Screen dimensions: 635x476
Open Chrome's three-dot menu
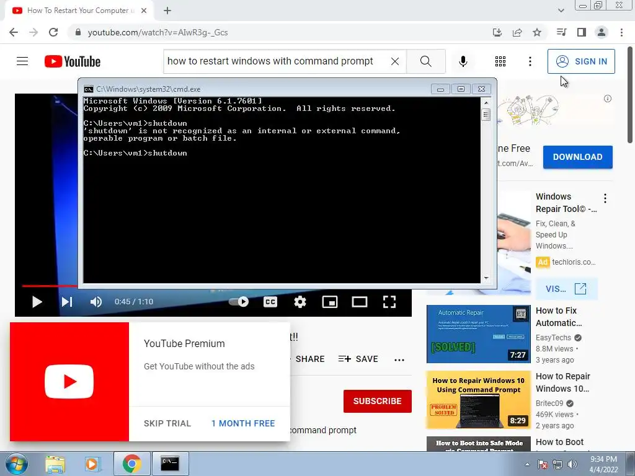click(621, 32)
